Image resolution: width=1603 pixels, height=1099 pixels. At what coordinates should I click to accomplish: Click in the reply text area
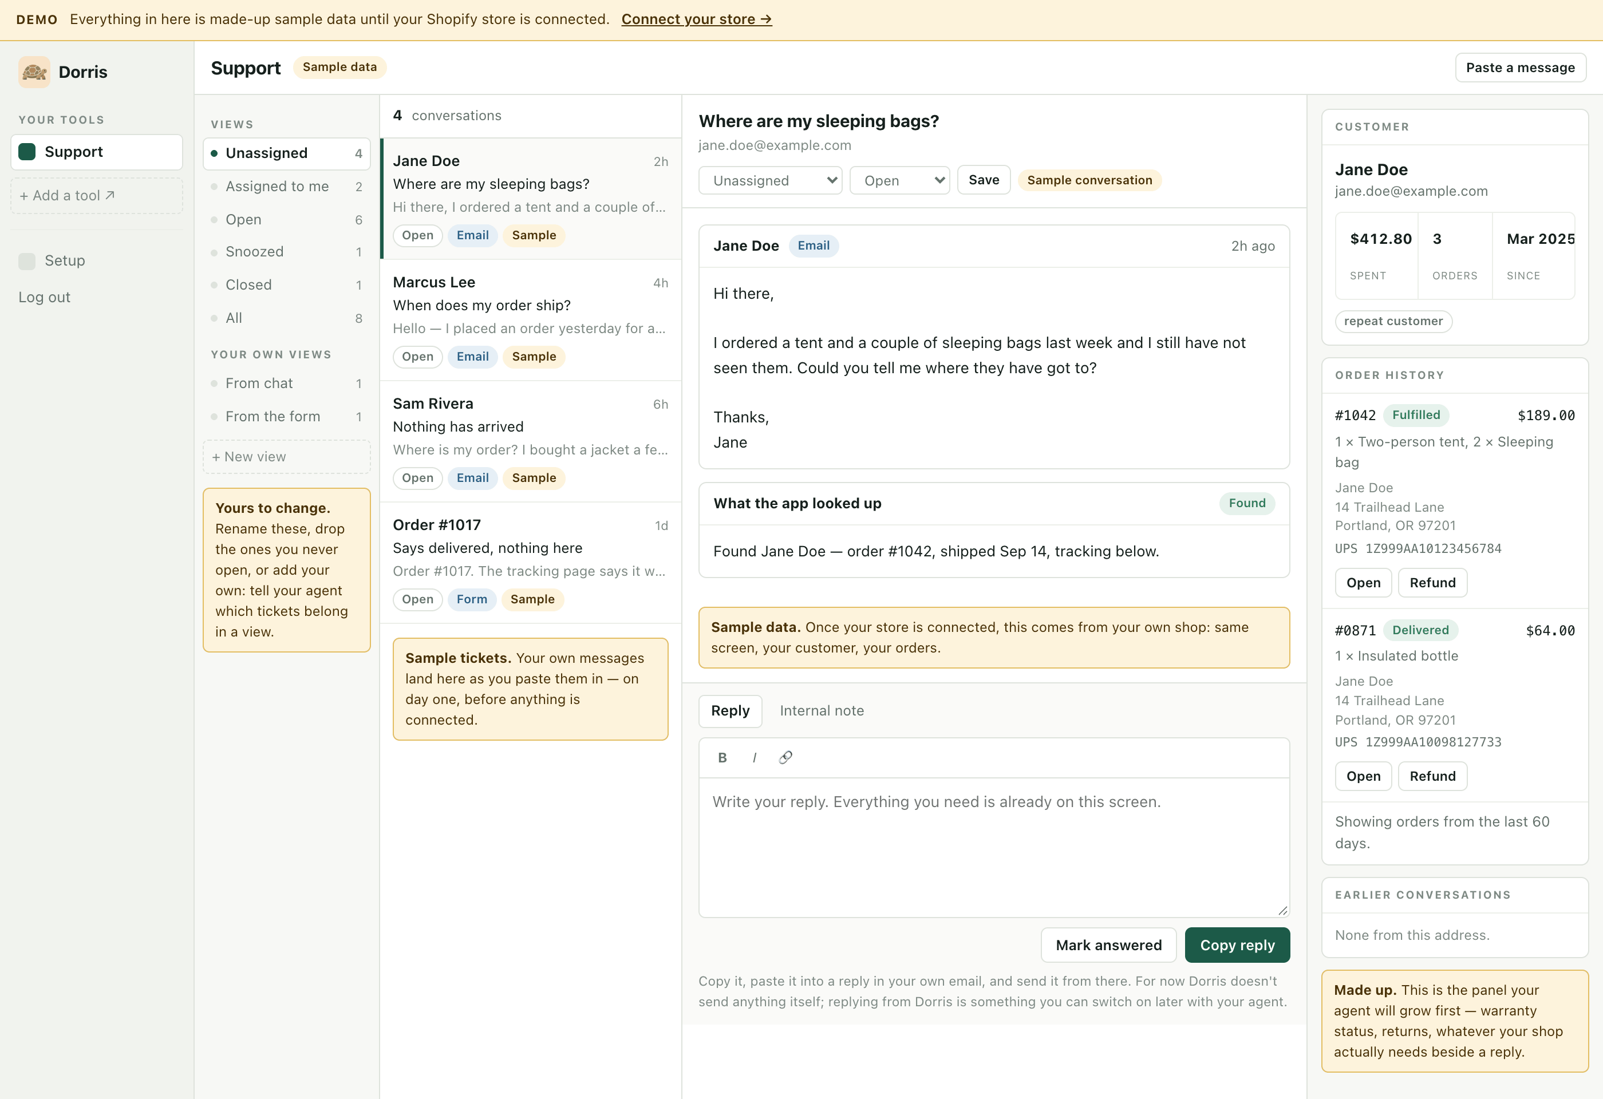point(994,848)
